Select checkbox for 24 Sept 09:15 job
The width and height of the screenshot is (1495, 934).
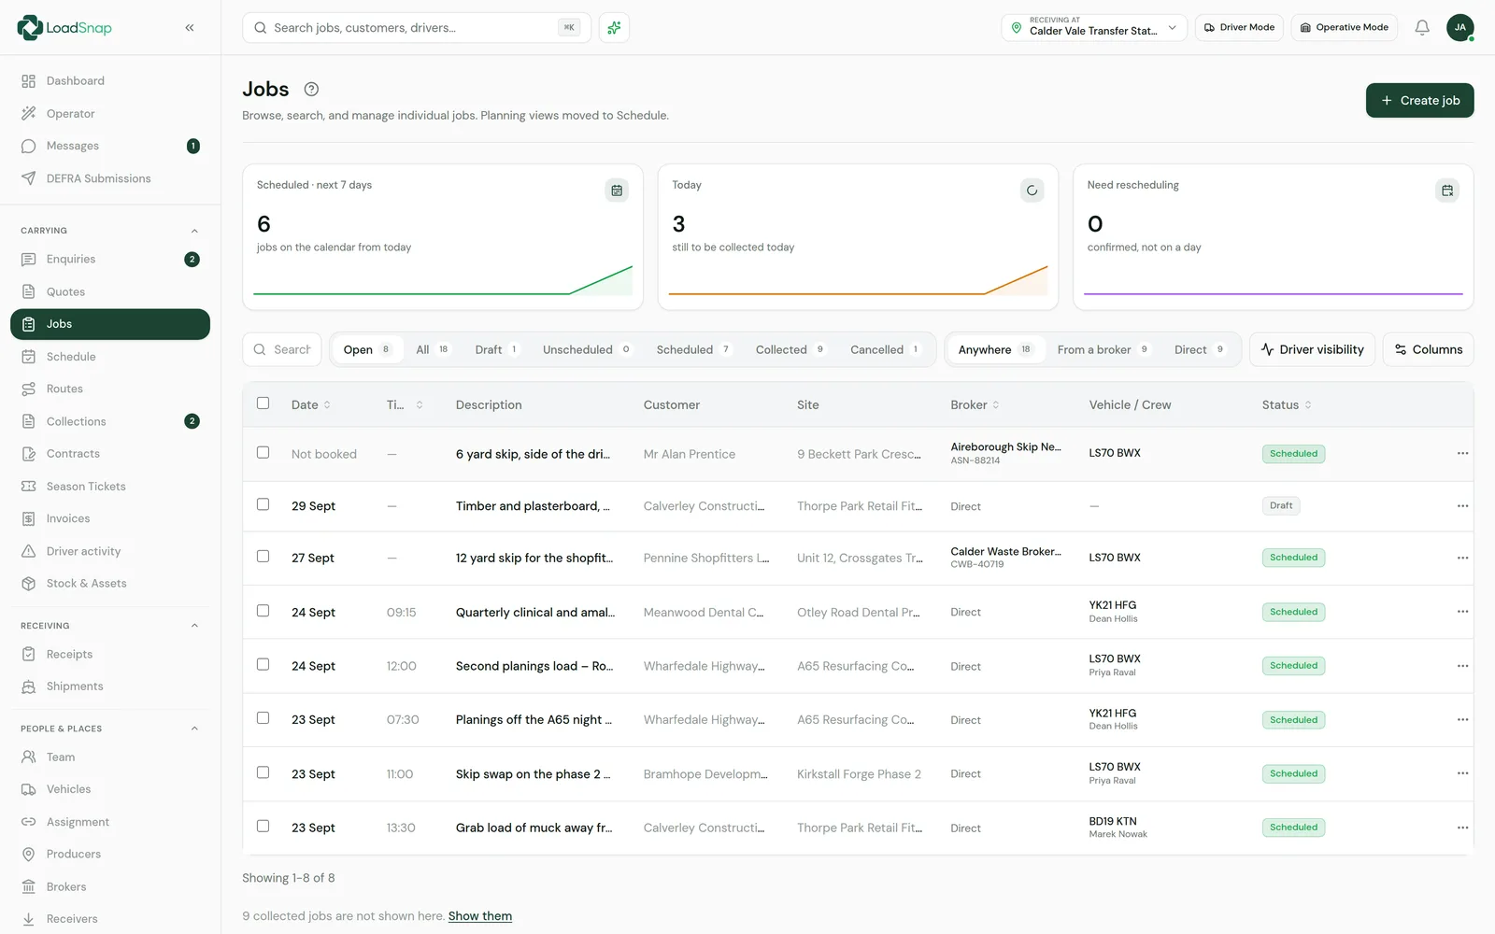click(x=263, y=611)
